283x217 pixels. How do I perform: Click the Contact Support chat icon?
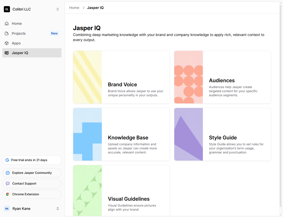click(x=8, y=184)
